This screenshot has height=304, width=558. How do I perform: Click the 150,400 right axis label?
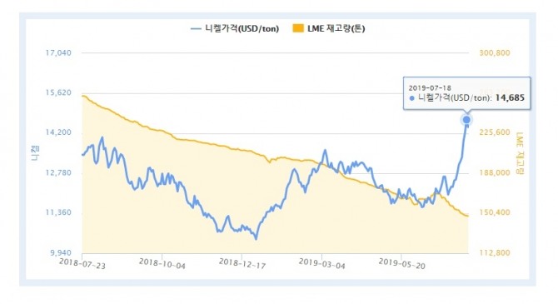[495, 212]
